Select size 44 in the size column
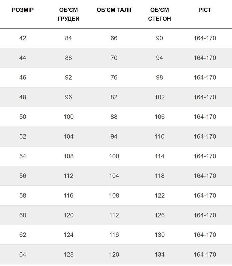The width and height of the screenshot is (232, 266). click(x=23, y=58)
